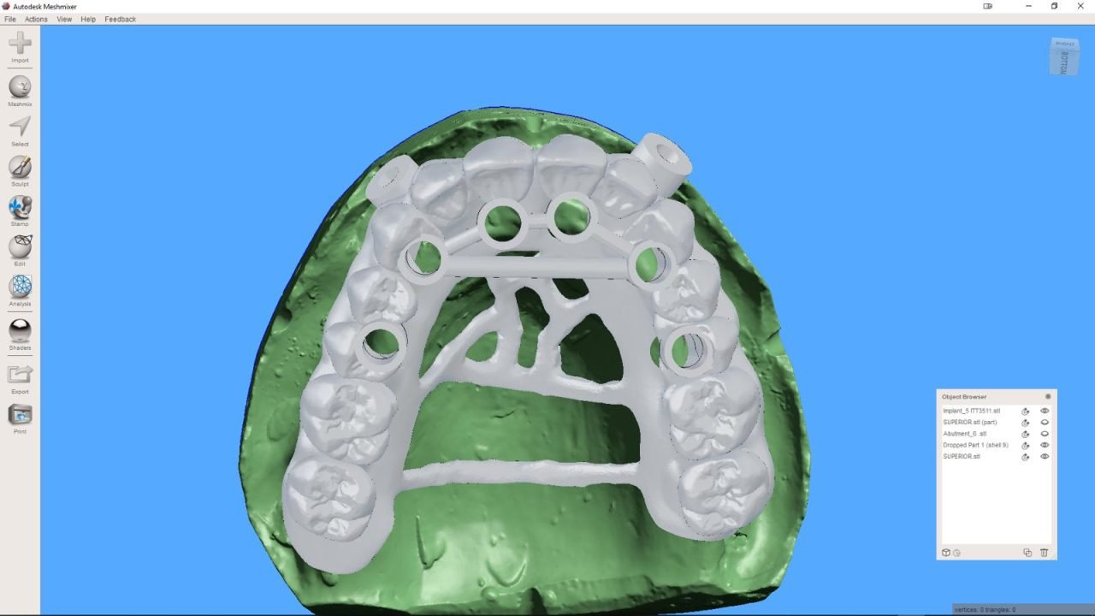Click the Export icon
This screenshot has height=616, width=1095.
point(20,374)
